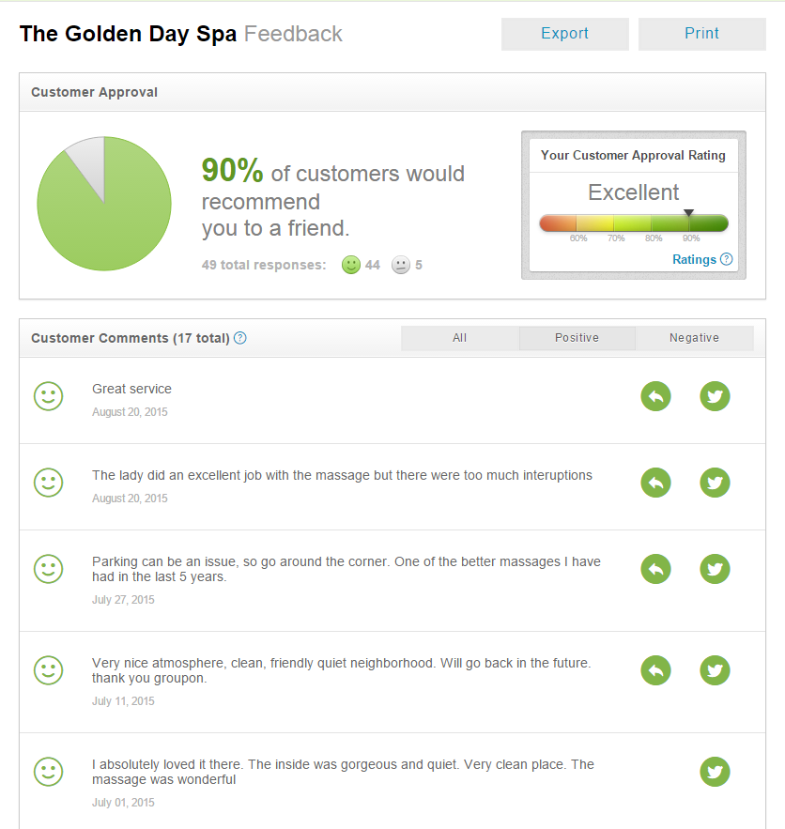Print the feedback page

(701, 34)
